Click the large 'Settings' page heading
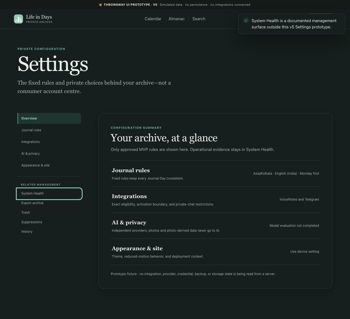Image resolution: width=350 pixels, height=319 pixels. pyautogui.click(x=53, y=64)
